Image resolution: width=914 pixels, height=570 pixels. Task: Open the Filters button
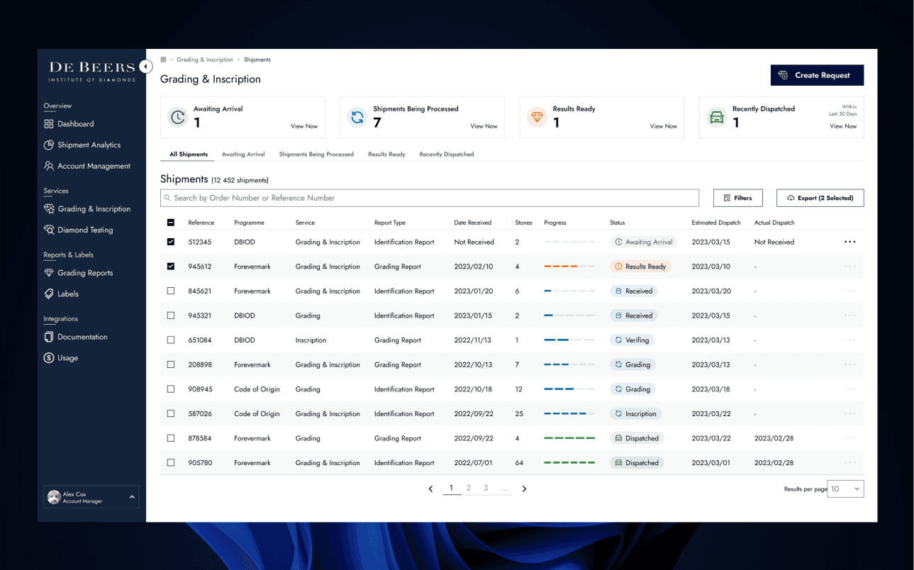[737, 198]
